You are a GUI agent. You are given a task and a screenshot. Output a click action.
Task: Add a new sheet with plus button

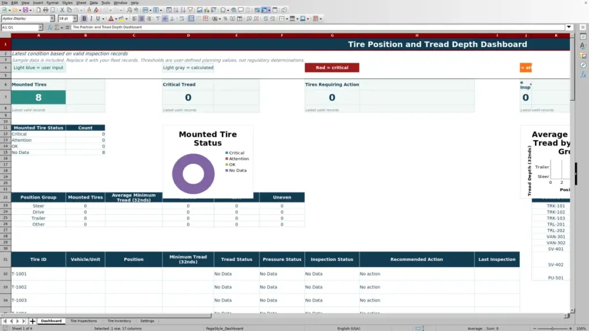click(x=32, y=321)
